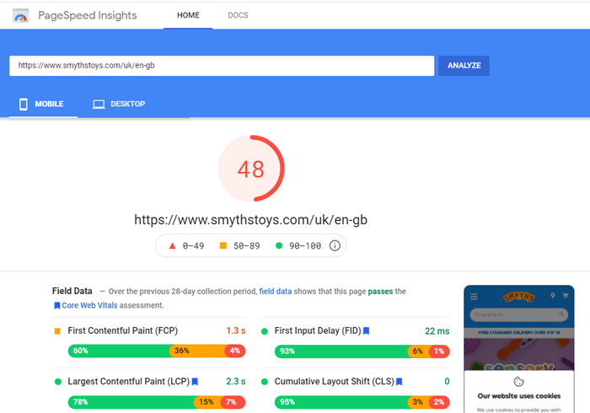Switch to the DESKTOP tab
590x413 pixels.
(x=120, y=105)
